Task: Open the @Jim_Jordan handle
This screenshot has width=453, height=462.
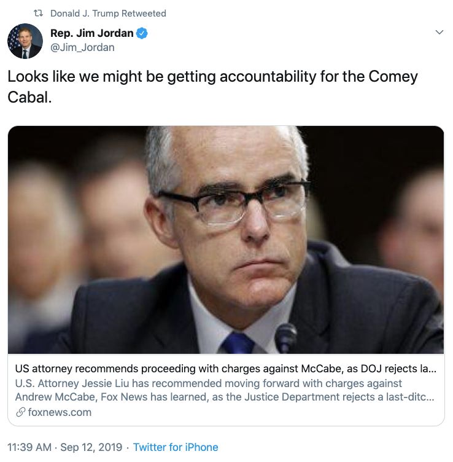Action: point(82,47)
